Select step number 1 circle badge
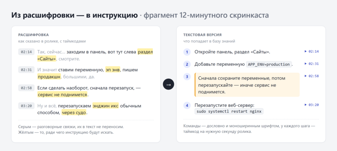Viewport: 337px width, 151px height. (187, 52)
